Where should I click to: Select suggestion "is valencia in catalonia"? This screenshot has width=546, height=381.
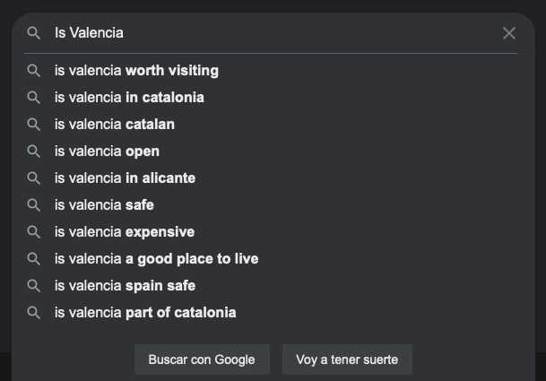[x=129, y=98]
